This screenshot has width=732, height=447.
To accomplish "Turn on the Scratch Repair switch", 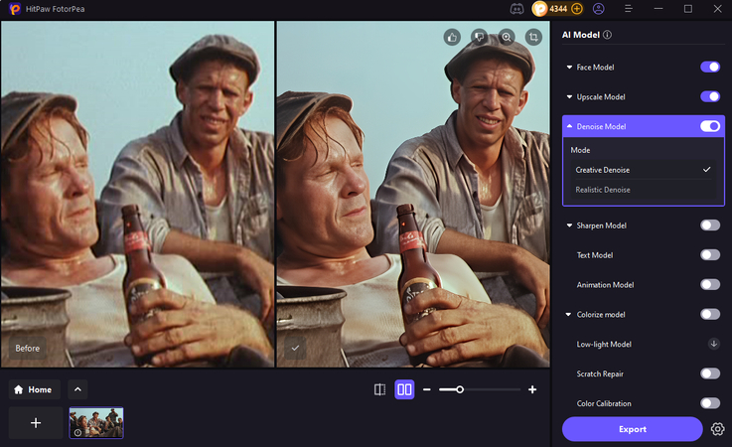I will [x=710, y=373].
